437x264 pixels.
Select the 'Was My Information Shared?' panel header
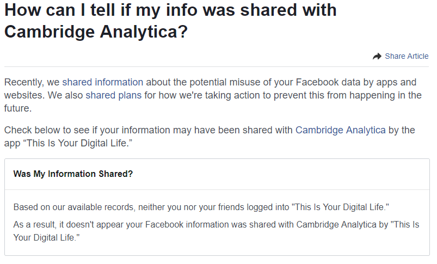[73, 174]
